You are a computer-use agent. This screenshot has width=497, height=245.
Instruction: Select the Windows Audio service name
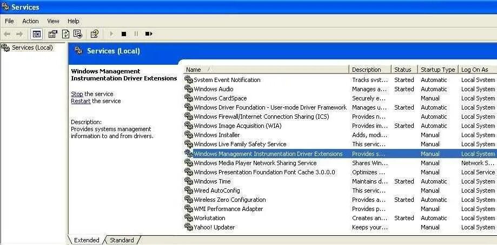pyautogui.click(x=213, y=89)
